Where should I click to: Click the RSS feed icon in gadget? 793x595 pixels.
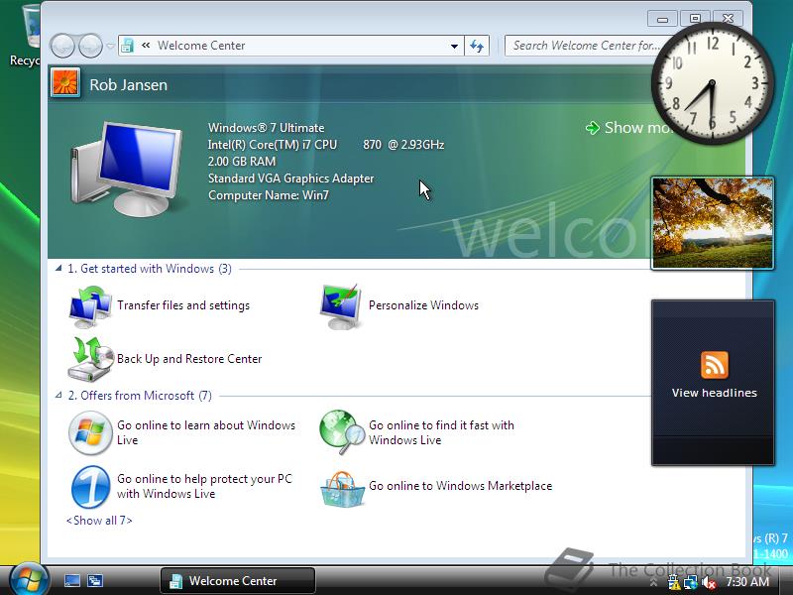click(714, 364)
